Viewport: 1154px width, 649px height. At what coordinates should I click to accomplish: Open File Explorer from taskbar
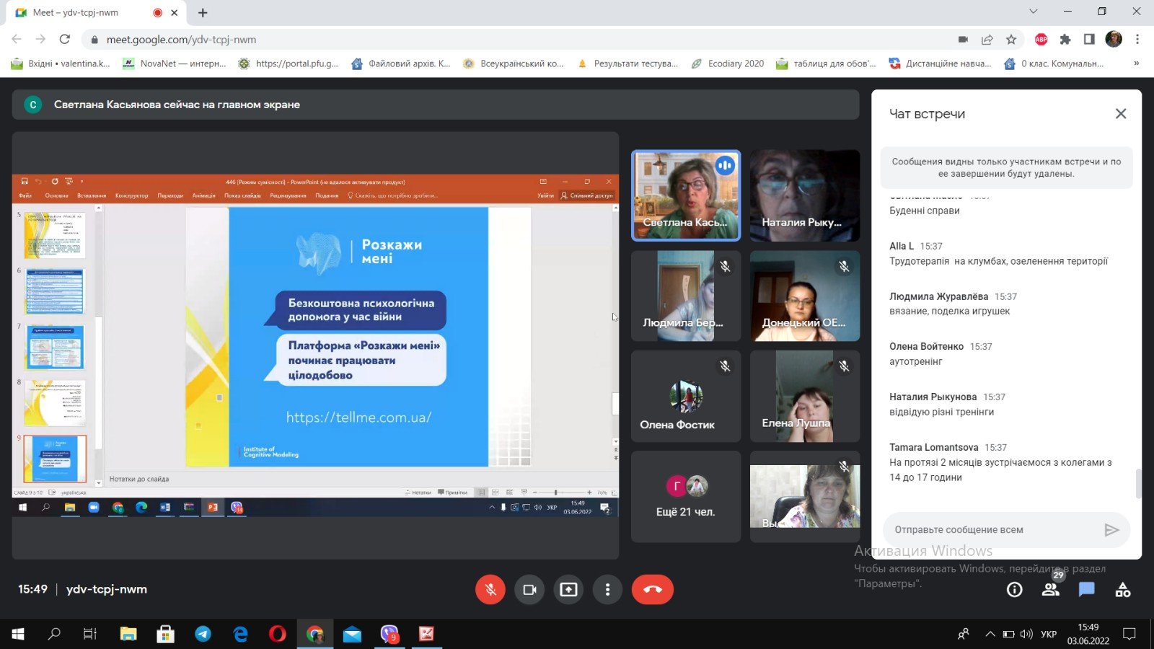[128, 635]
